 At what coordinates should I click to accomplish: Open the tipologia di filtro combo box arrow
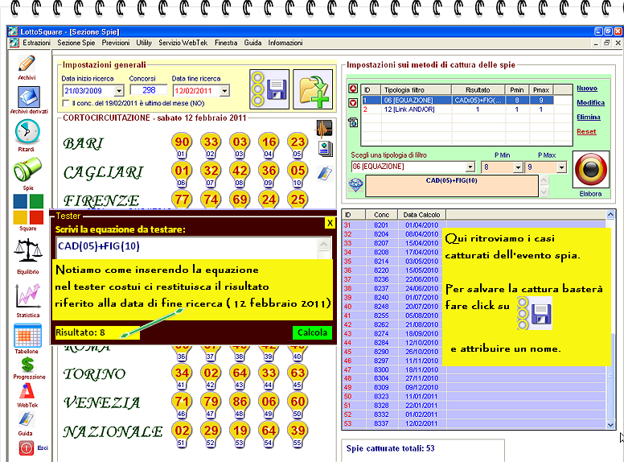[470, 167]
